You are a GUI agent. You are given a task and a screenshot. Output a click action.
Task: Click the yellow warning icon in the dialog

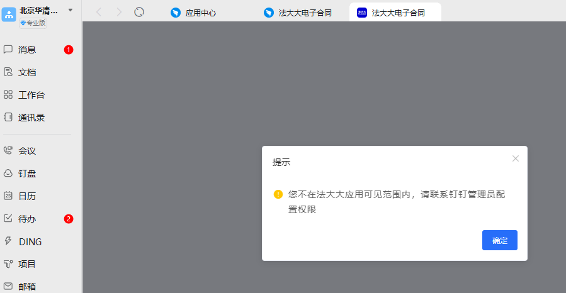[x=278, y=194]
